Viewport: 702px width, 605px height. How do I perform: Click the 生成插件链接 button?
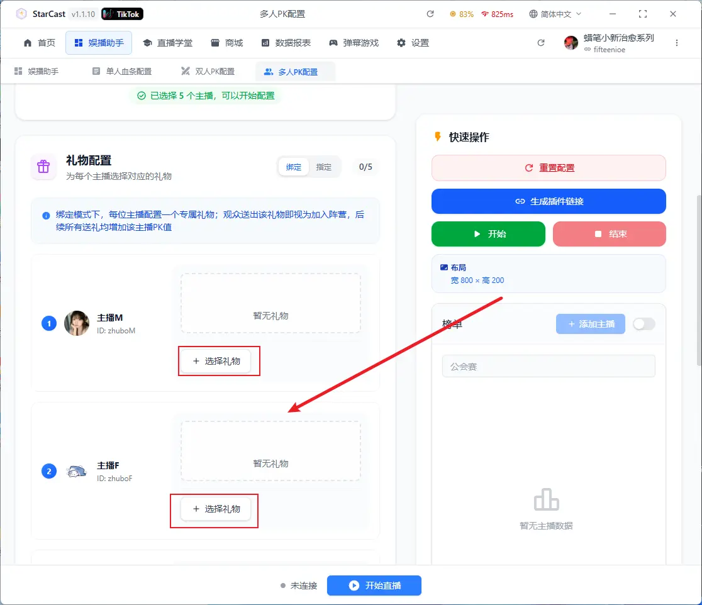549,201
